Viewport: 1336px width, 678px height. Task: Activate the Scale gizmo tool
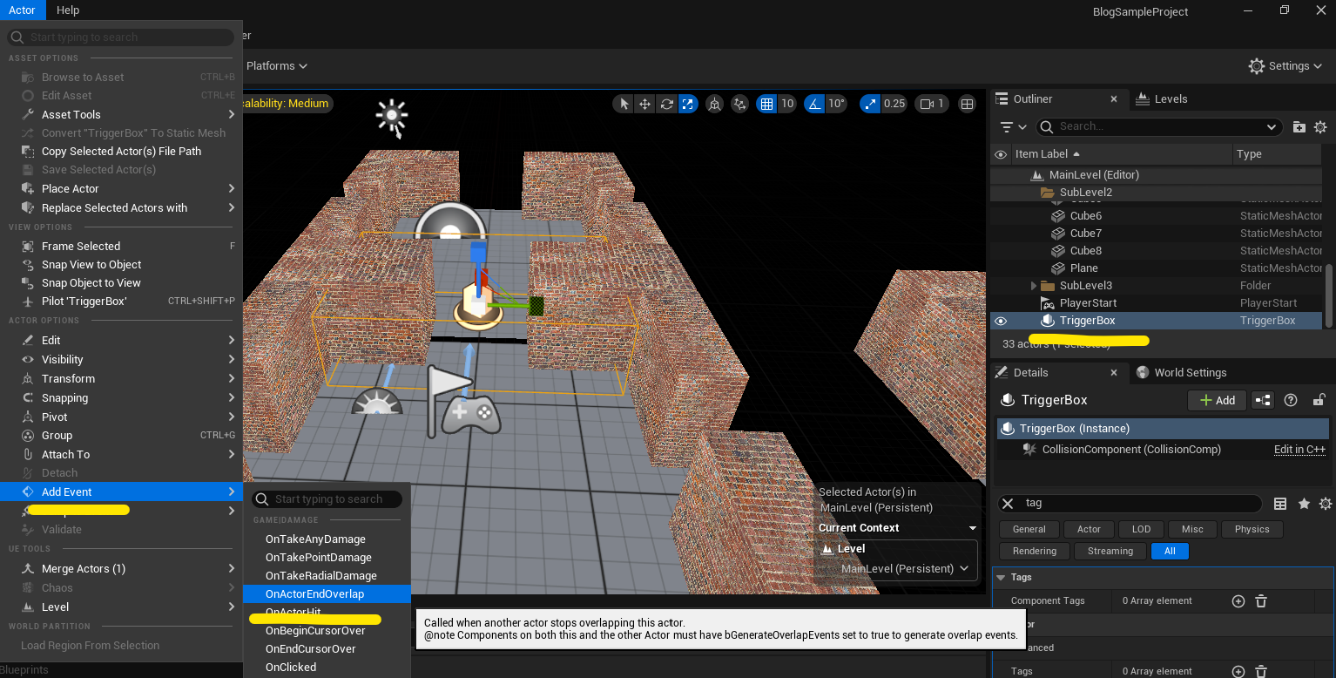[688, 104]
